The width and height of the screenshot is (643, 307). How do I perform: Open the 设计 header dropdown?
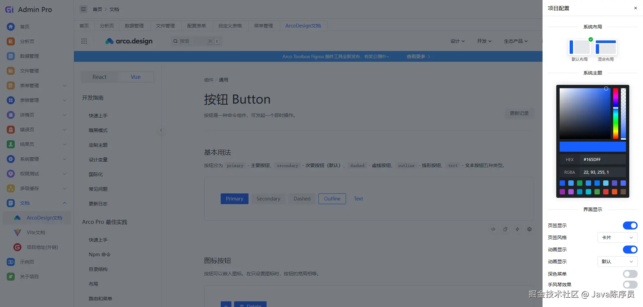tap(457, 41)
